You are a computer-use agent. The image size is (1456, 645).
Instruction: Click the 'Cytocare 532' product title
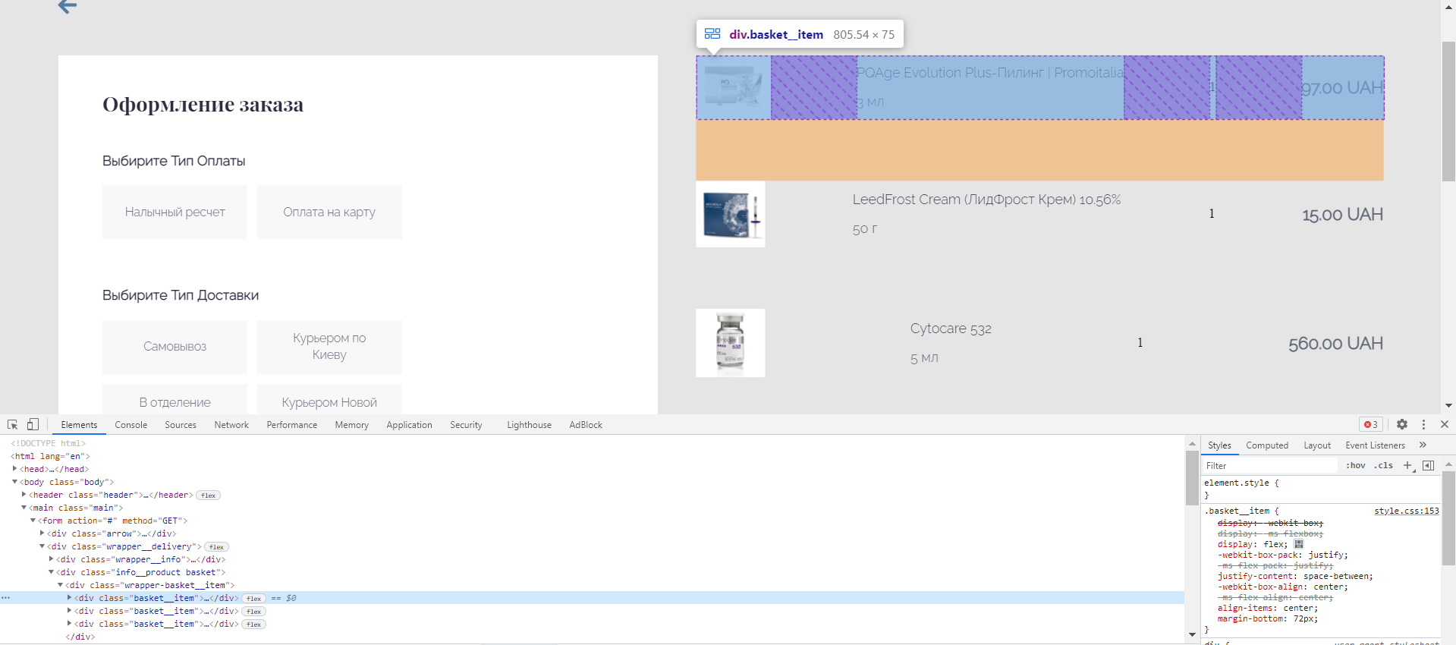[951, 329]
